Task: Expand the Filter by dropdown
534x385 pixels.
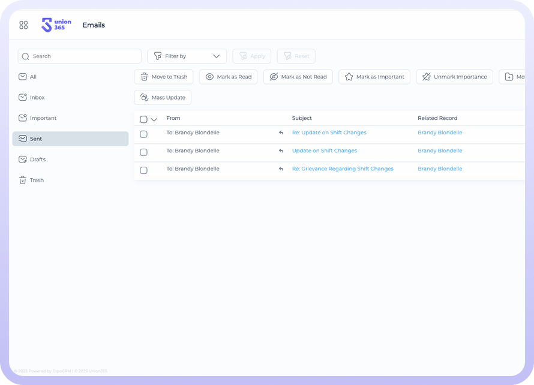Action: click(x=187, y=56)
